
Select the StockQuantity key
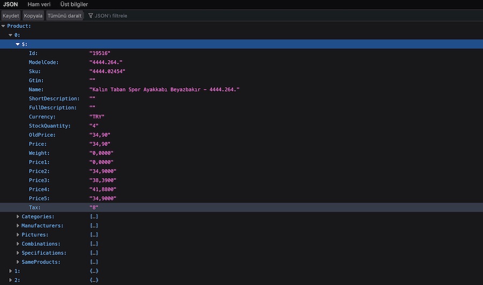[49, 126]
